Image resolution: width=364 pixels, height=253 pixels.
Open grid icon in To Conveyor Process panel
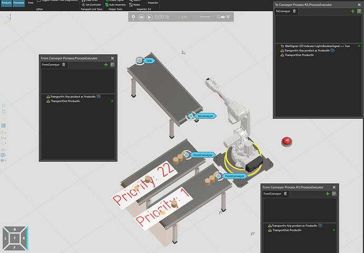[359, 11]
